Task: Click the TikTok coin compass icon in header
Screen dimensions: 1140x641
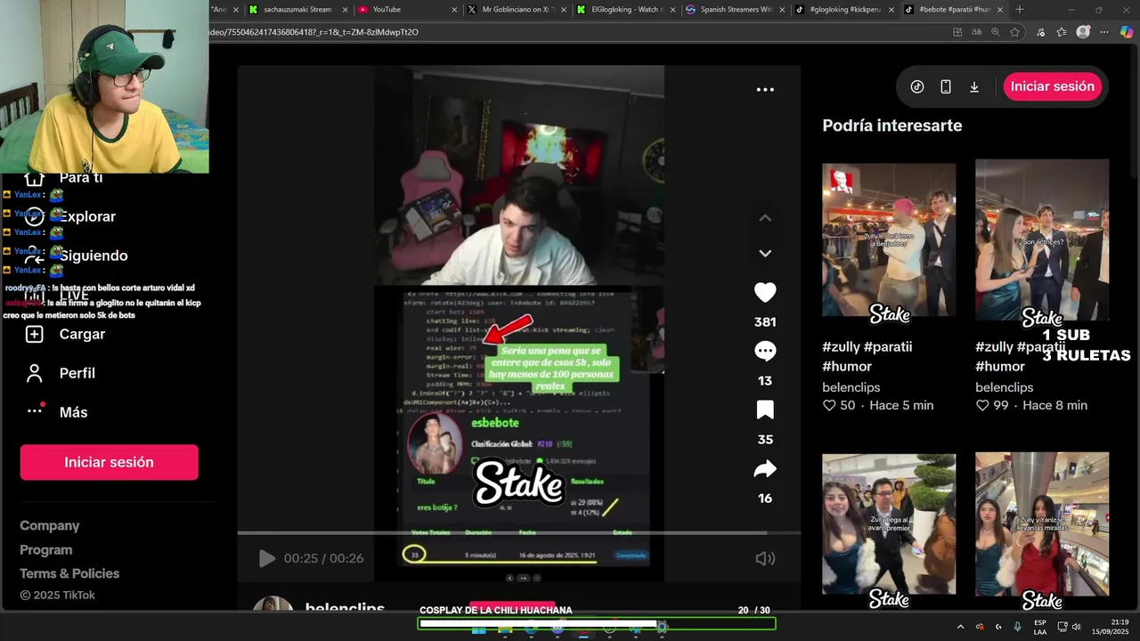Action: 917,86
